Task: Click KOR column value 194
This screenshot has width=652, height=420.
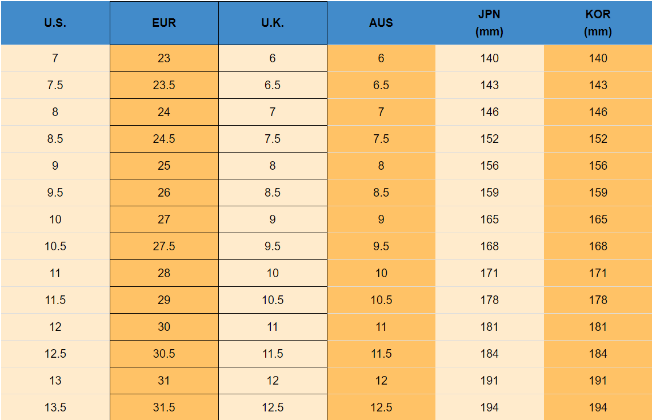Action: click(x=598, y=407)
